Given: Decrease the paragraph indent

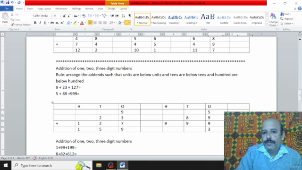Looking at the screenshot, I should [112, 16].
